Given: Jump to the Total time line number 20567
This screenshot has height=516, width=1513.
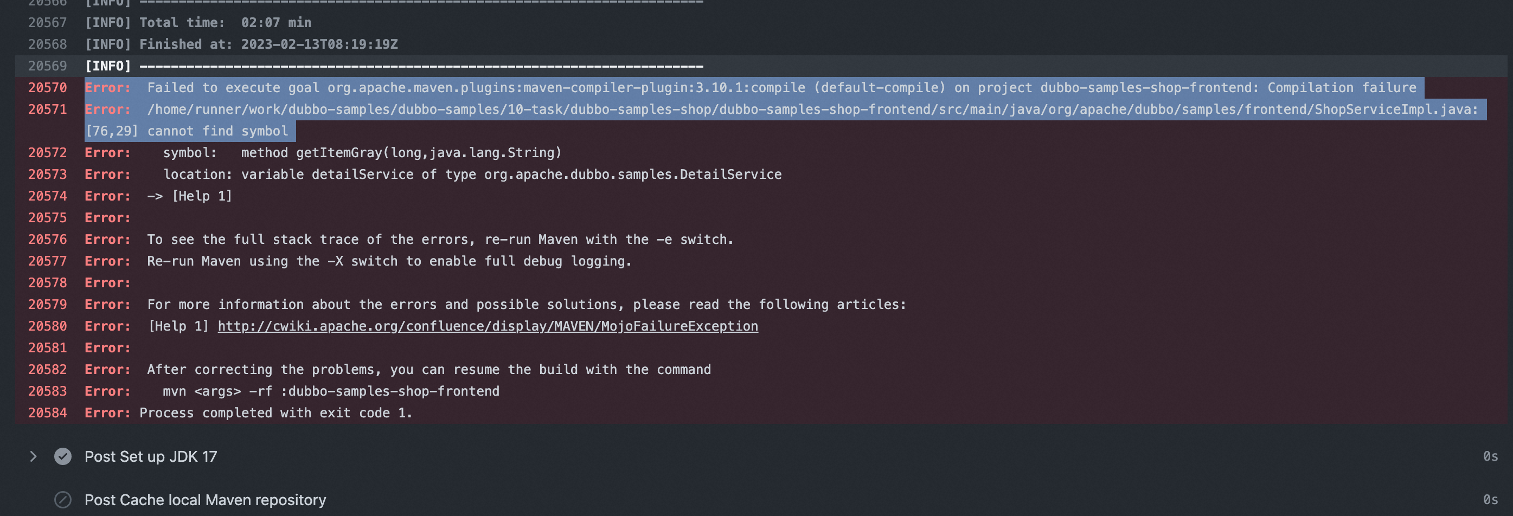Looking at the screenshot, I should 48,22.
